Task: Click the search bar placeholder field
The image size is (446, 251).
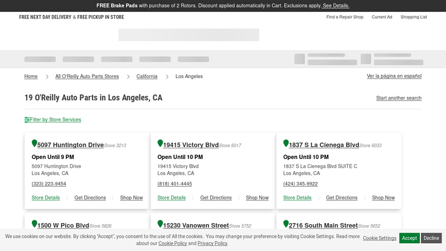Action: click(188, 35)
